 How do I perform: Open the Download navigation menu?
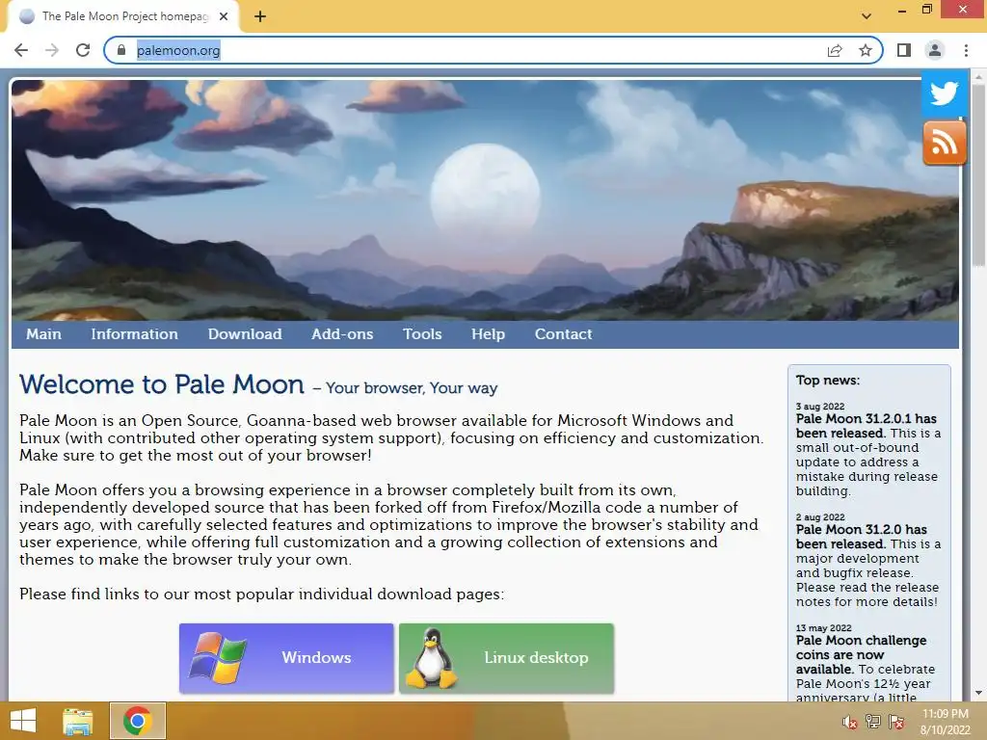(x=245, y=334)
